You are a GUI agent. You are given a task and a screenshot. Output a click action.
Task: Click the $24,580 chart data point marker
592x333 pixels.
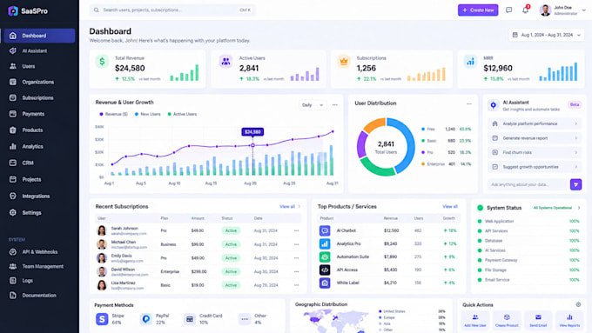coord(252,145)
